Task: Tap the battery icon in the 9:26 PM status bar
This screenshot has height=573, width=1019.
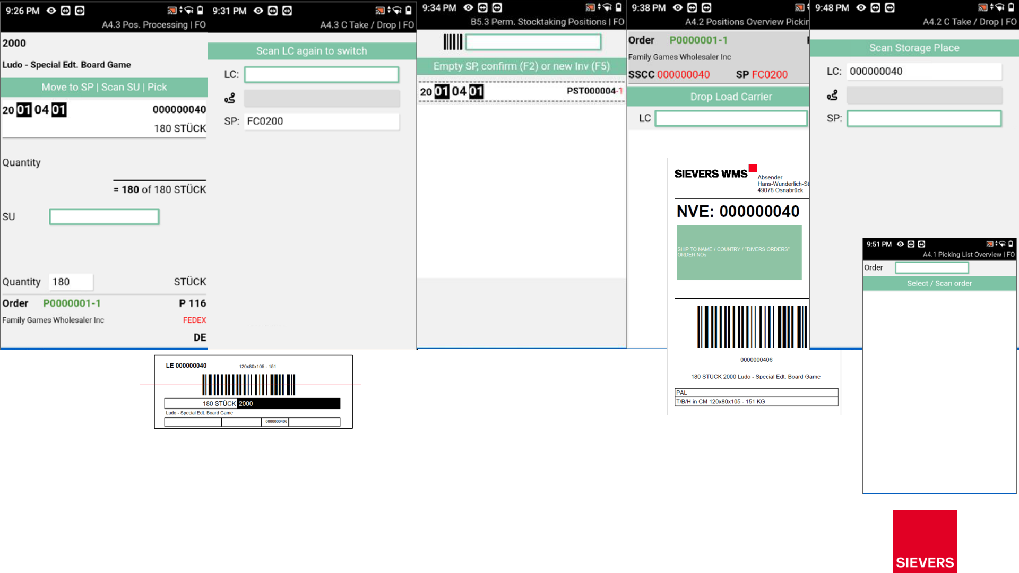Action: (x=200, y=11)
